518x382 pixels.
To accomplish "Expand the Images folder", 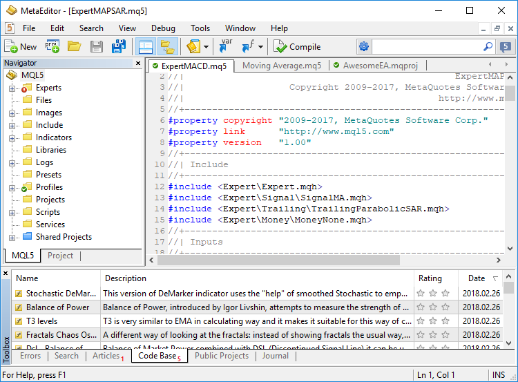I will (12, 113).
